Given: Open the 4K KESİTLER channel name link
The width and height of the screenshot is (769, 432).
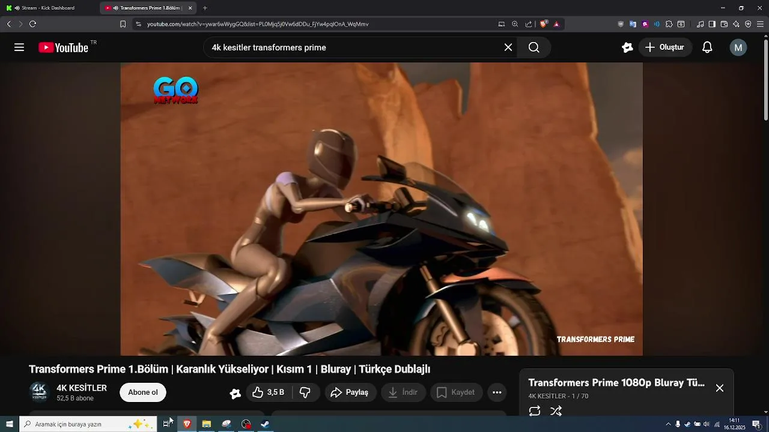Looking at the screenshot, I should tap(82, 388).
